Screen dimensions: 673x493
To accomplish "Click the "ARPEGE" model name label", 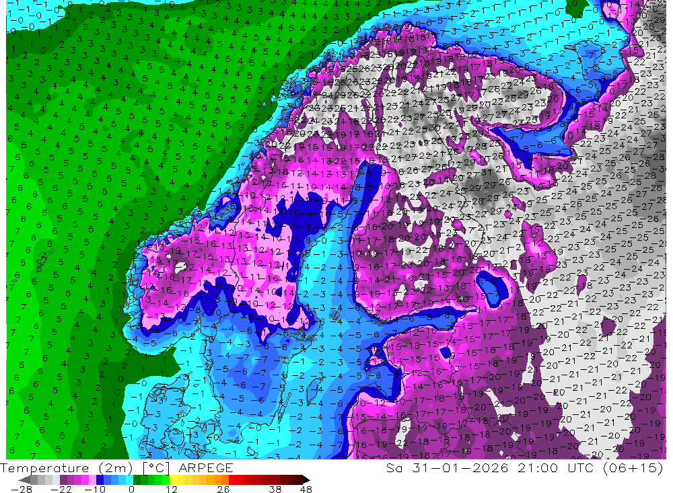I will click(205, 467).
